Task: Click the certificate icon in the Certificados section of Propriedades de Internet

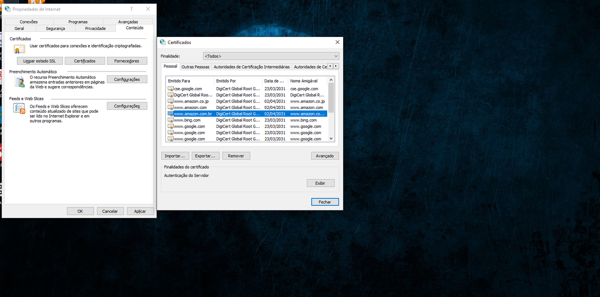Action: 19,49
